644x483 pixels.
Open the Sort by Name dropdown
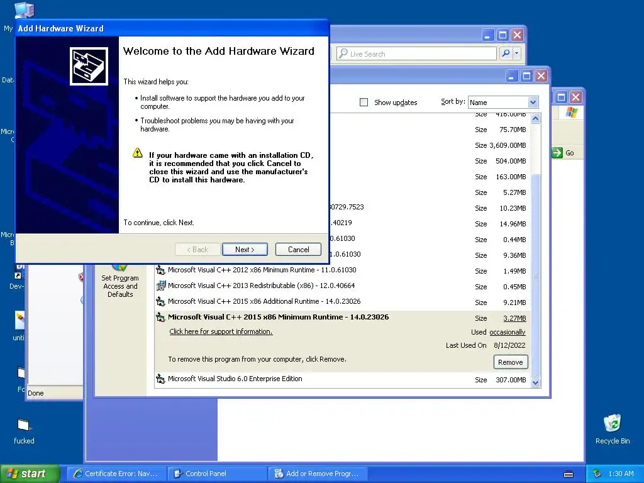[x=533, y=103]
